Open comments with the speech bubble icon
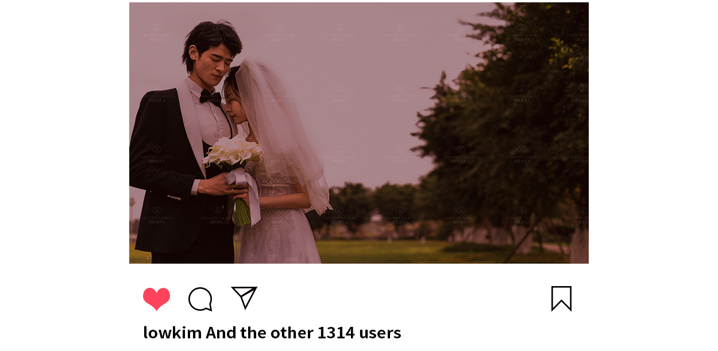718x351 pixels. pos(200,299)
